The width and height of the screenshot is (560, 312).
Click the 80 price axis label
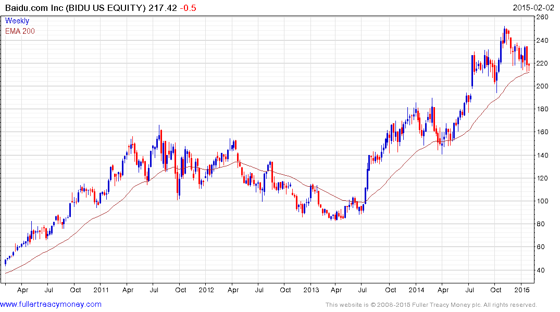click(x=541, y=224)
